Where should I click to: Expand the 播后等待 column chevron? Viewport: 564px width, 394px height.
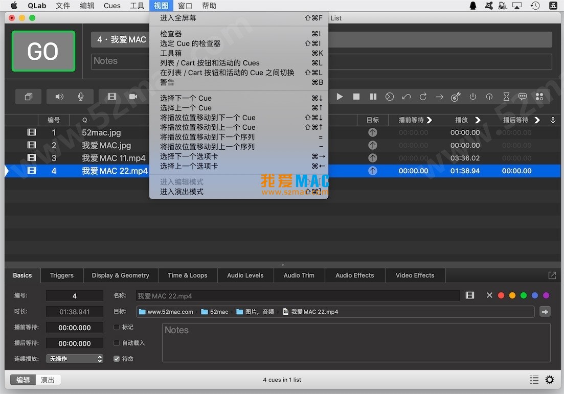[537, 120]
